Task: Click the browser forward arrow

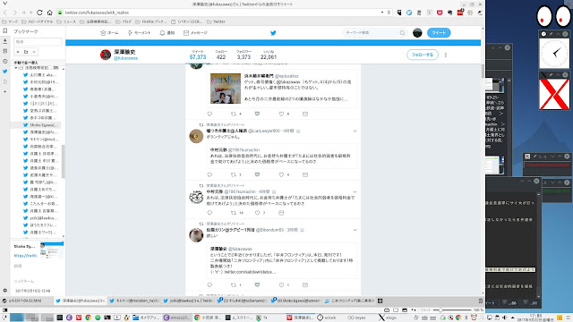Action: click(x=14, y=13)
